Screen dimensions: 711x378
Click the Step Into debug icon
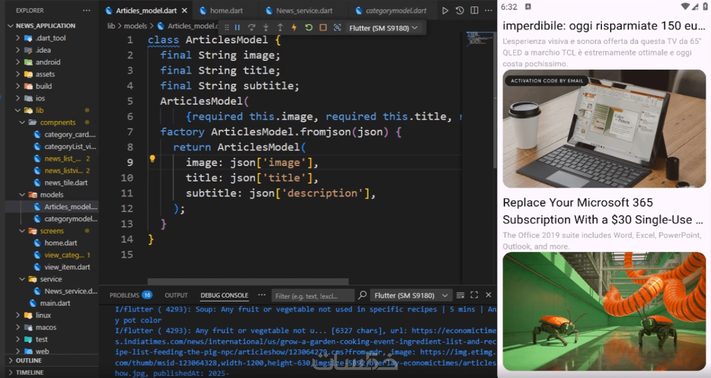(266, 27)
